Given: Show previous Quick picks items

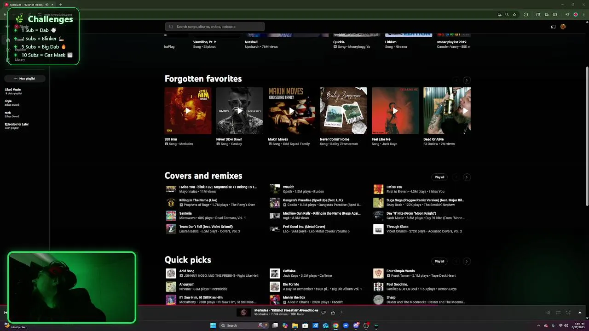Looking at the screenshot, I should 456,261.
